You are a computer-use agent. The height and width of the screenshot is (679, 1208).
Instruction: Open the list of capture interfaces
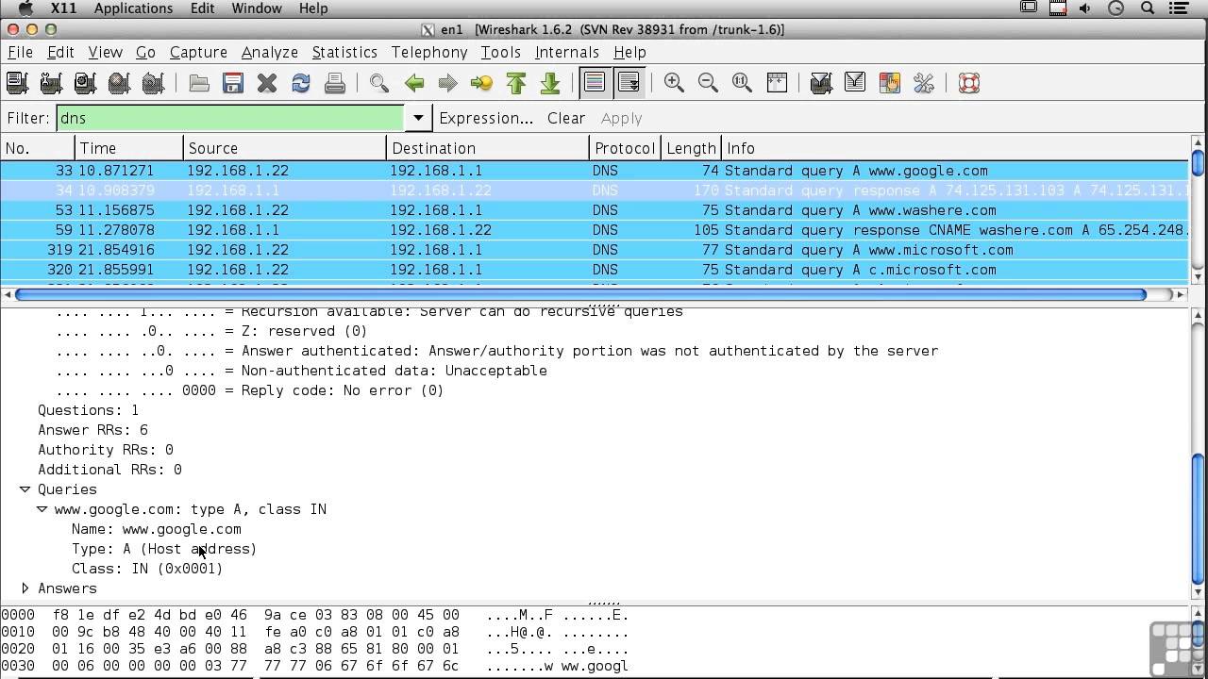coord(17,83)
